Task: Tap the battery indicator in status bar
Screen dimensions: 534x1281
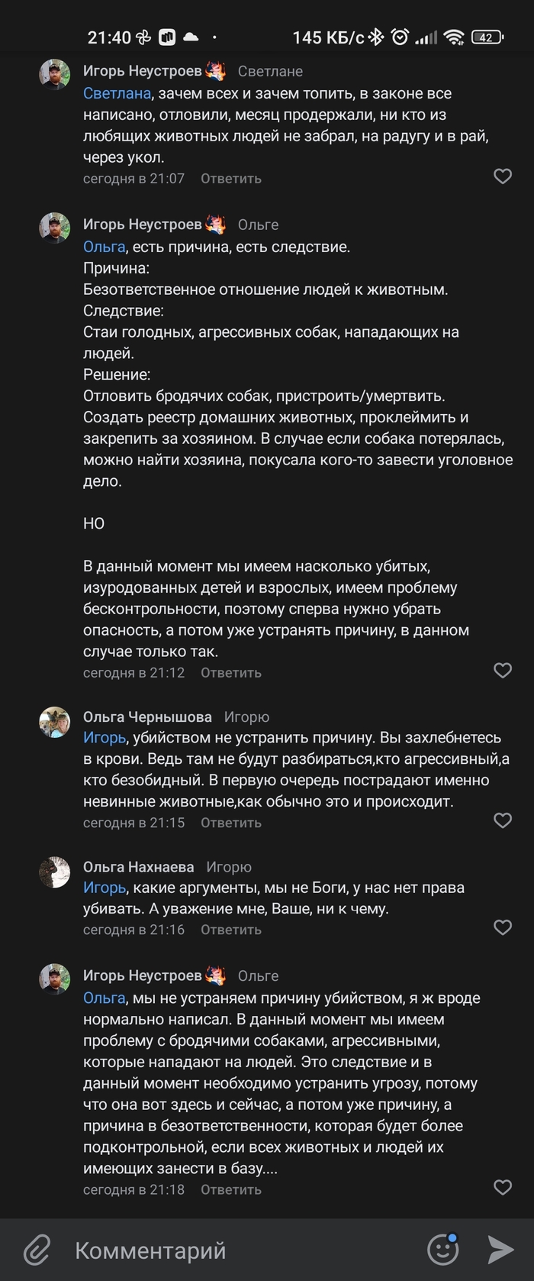Action: [487, 37]
